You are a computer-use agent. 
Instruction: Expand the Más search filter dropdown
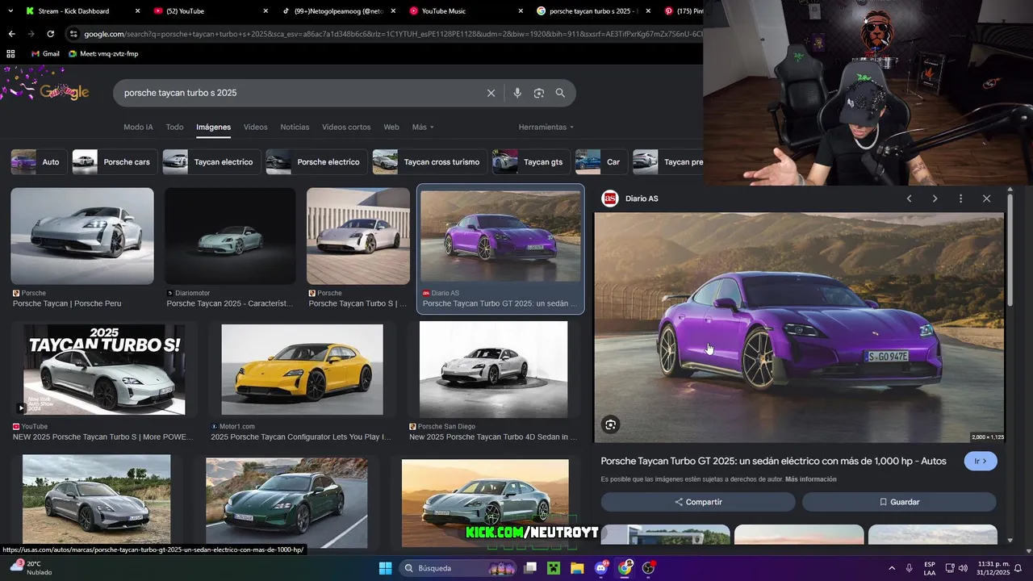423,127
